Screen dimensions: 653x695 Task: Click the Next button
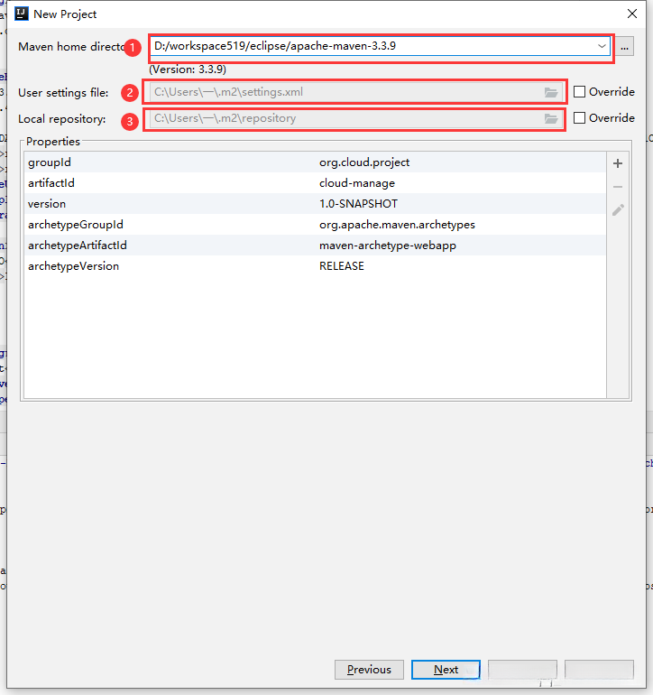(x=446, y=670)
